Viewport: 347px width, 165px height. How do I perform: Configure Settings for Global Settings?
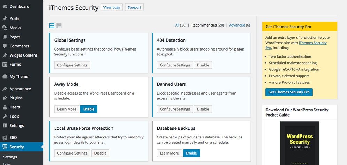[x=72, y=65]
